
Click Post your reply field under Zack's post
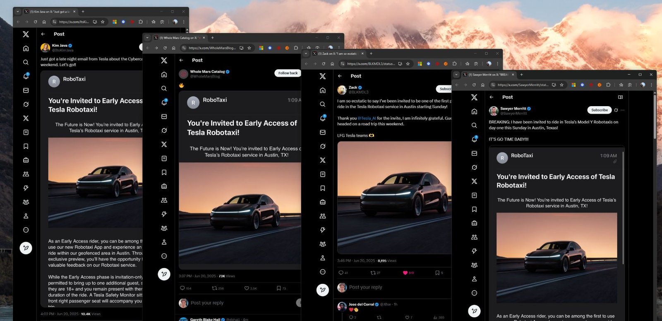pos(366,287)
